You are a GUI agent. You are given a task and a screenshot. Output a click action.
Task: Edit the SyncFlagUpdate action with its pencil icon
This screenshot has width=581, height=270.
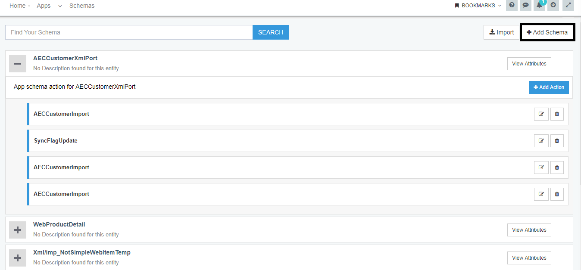point(541,140)
